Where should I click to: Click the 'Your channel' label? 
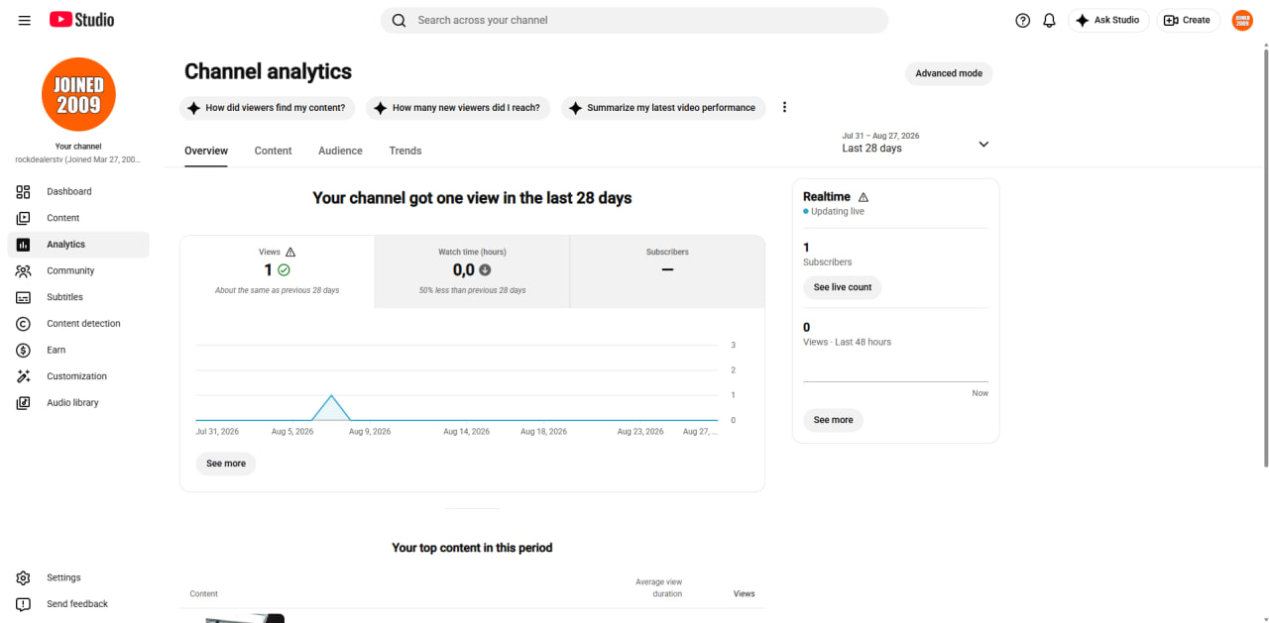[x=78, y=147]
